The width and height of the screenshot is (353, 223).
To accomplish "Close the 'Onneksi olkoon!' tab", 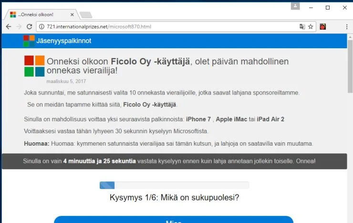I will click(x=72, y=15).
